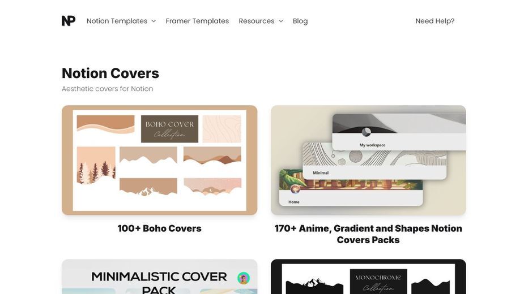Click the 100+ Boho Covers title
524x294 pixels.
click(159, 228)
